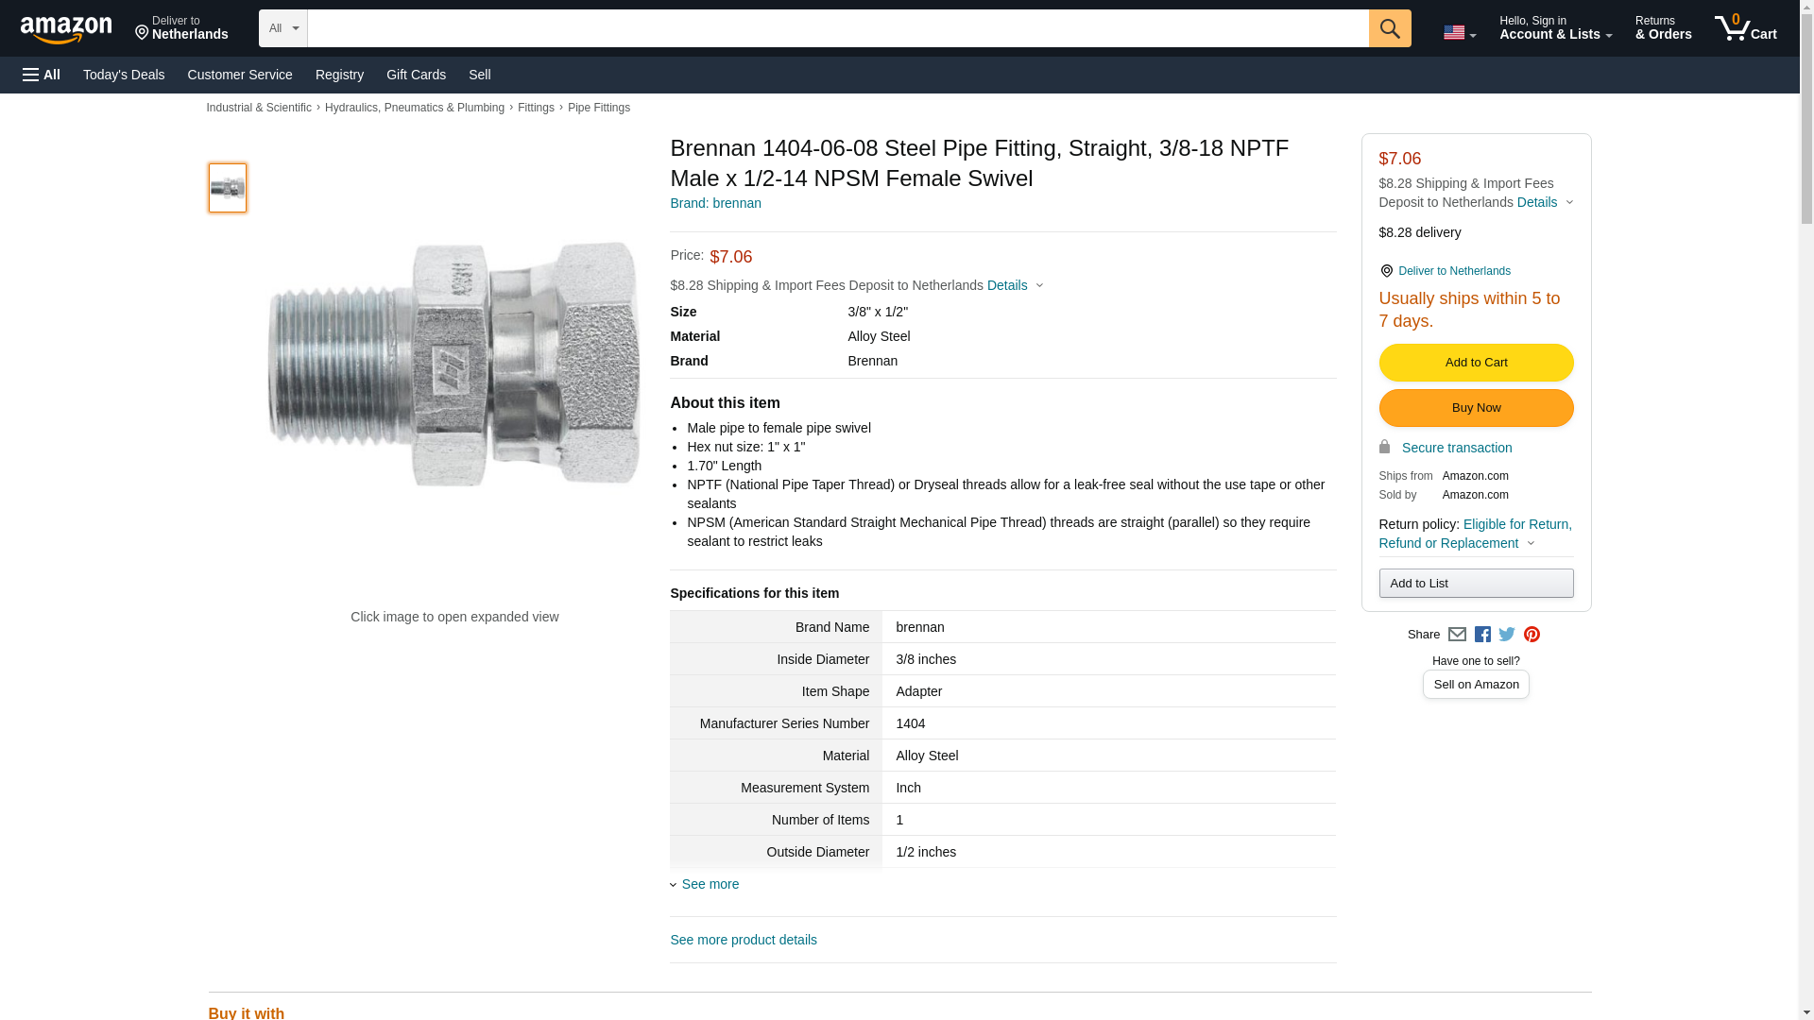Expand See more specifications
1814x1020 pixels.
pyautogui.click(x=709, y=884)
